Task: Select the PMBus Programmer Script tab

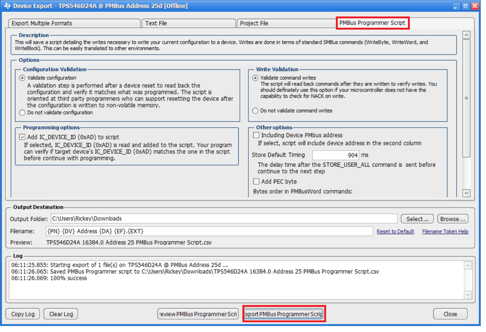Action: 372,23
